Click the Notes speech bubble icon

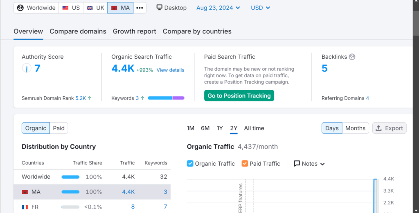[297, 164]
